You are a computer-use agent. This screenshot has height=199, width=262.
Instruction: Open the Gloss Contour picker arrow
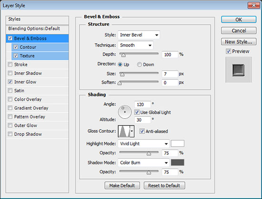(x=132, y=131)
